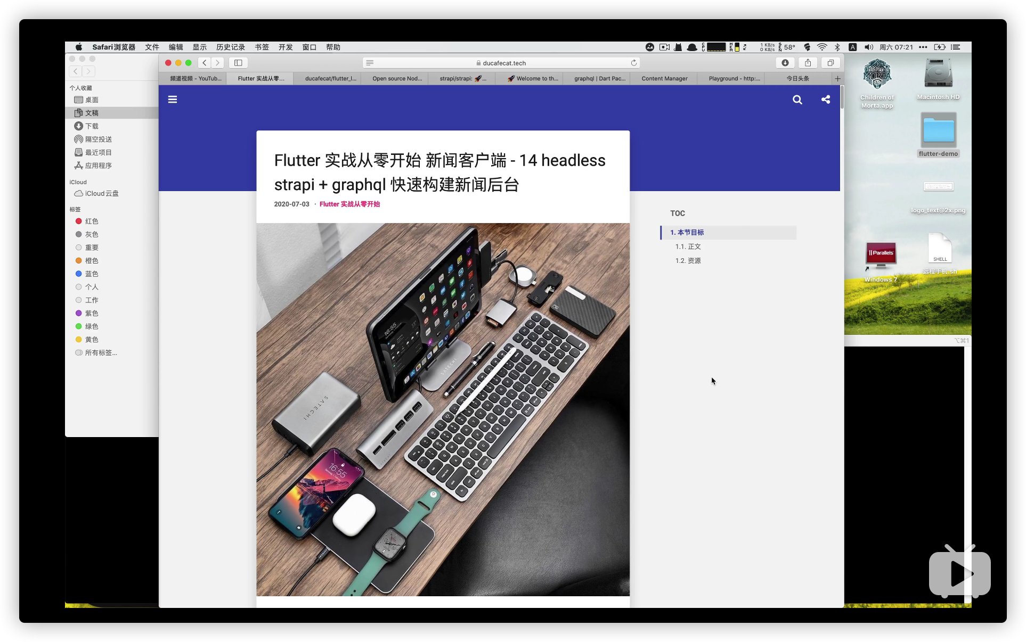
Task: Switch to the Content Manager tab
Action: (664, 79)
